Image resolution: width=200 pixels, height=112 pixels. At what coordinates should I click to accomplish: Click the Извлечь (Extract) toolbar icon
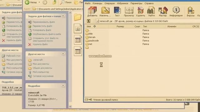[x=105, y=12]
